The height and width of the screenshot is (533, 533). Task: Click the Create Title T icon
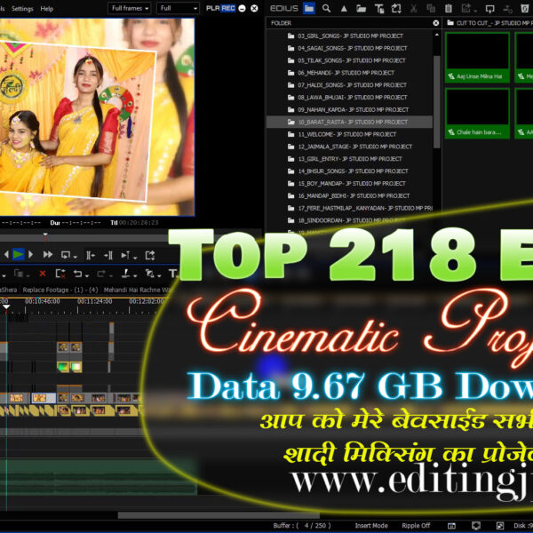click(x=173, y=274)
